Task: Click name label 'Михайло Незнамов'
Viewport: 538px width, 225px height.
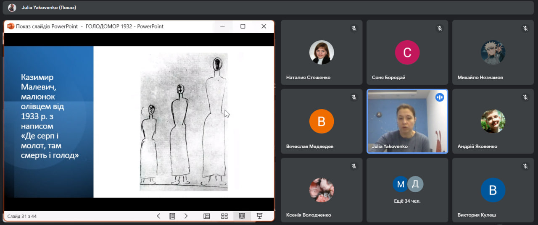Action: [480, 77]
